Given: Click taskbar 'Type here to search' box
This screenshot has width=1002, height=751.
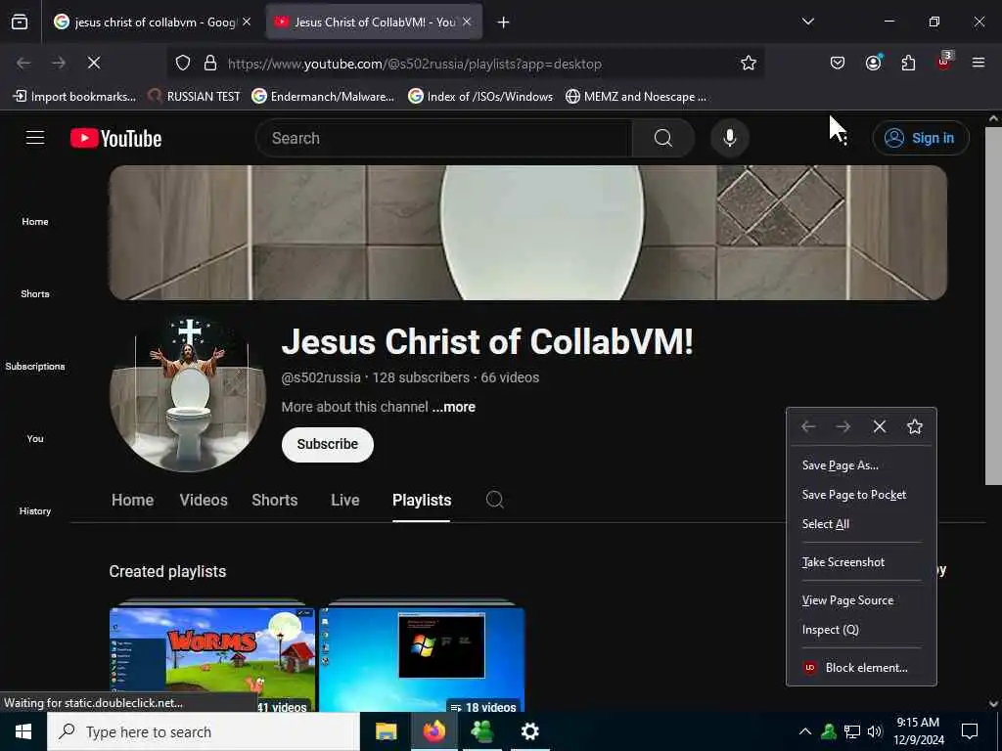Looking at the screenshot, I should pos(204,731).
